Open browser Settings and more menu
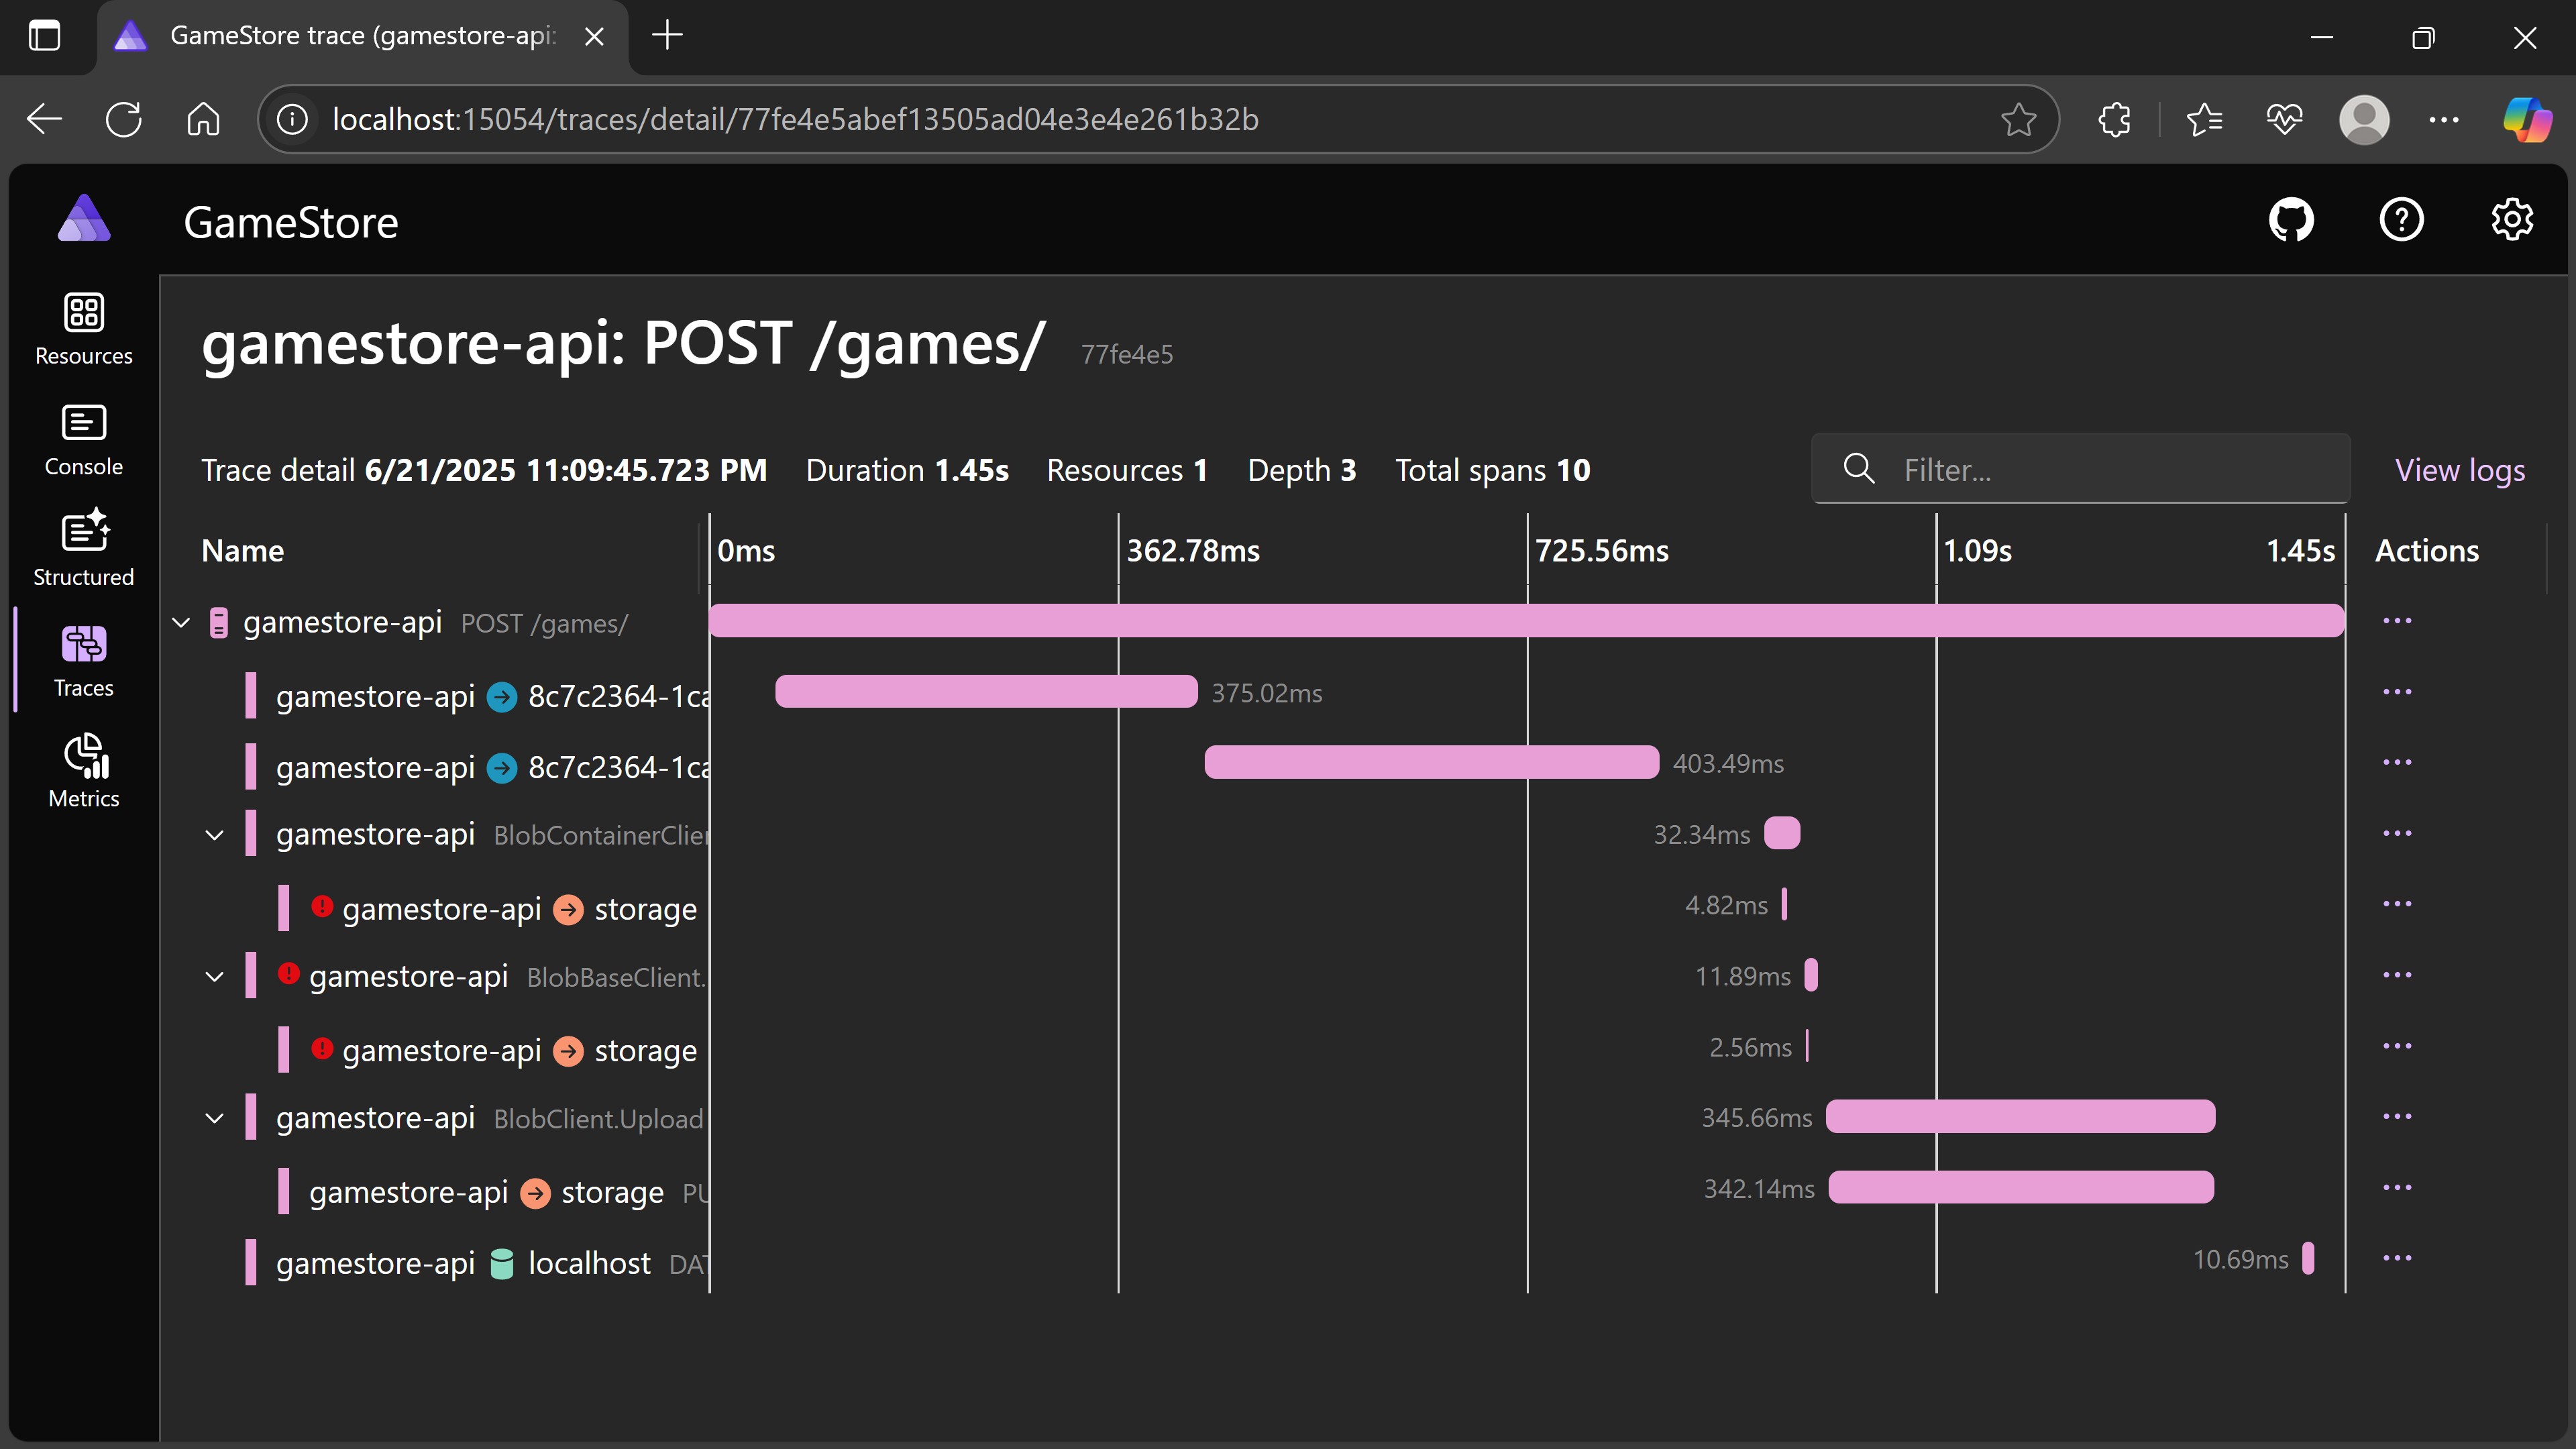2576x1449 pixels. (x=2444, y=120)
